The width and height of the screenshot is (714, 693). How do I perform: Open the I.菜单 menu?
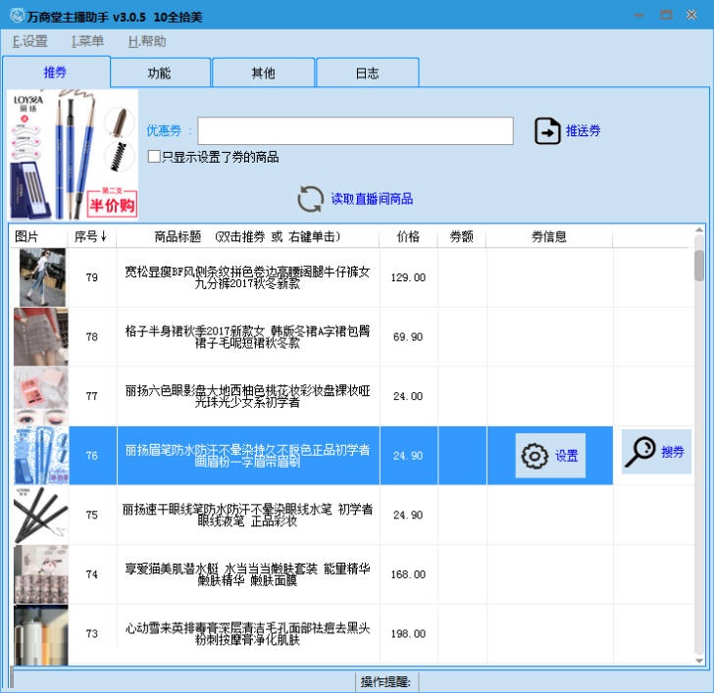[x=87, y=41]
